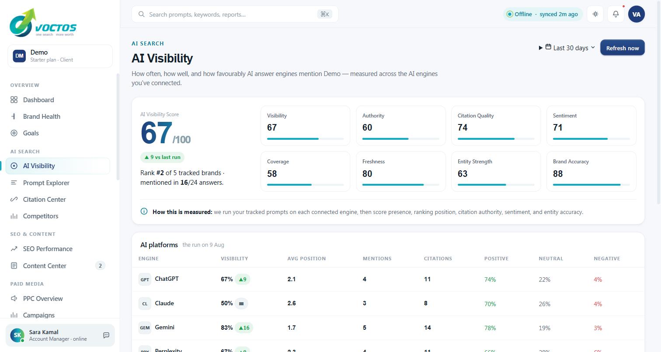Open the Last 30 days date range dropdown

point(567,48)
